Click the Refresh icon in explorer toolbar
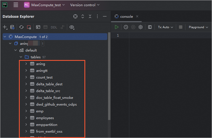212x138 pixels. click(21, 27)
